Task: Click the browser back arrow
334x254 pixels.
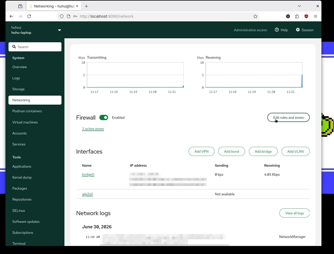Action: 11,16
